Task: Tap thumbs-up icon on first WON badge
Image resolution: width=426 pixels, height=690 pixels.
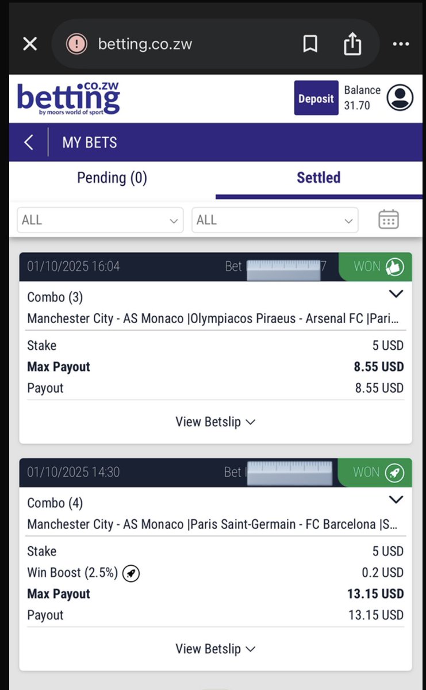Action: coord(395,267)
